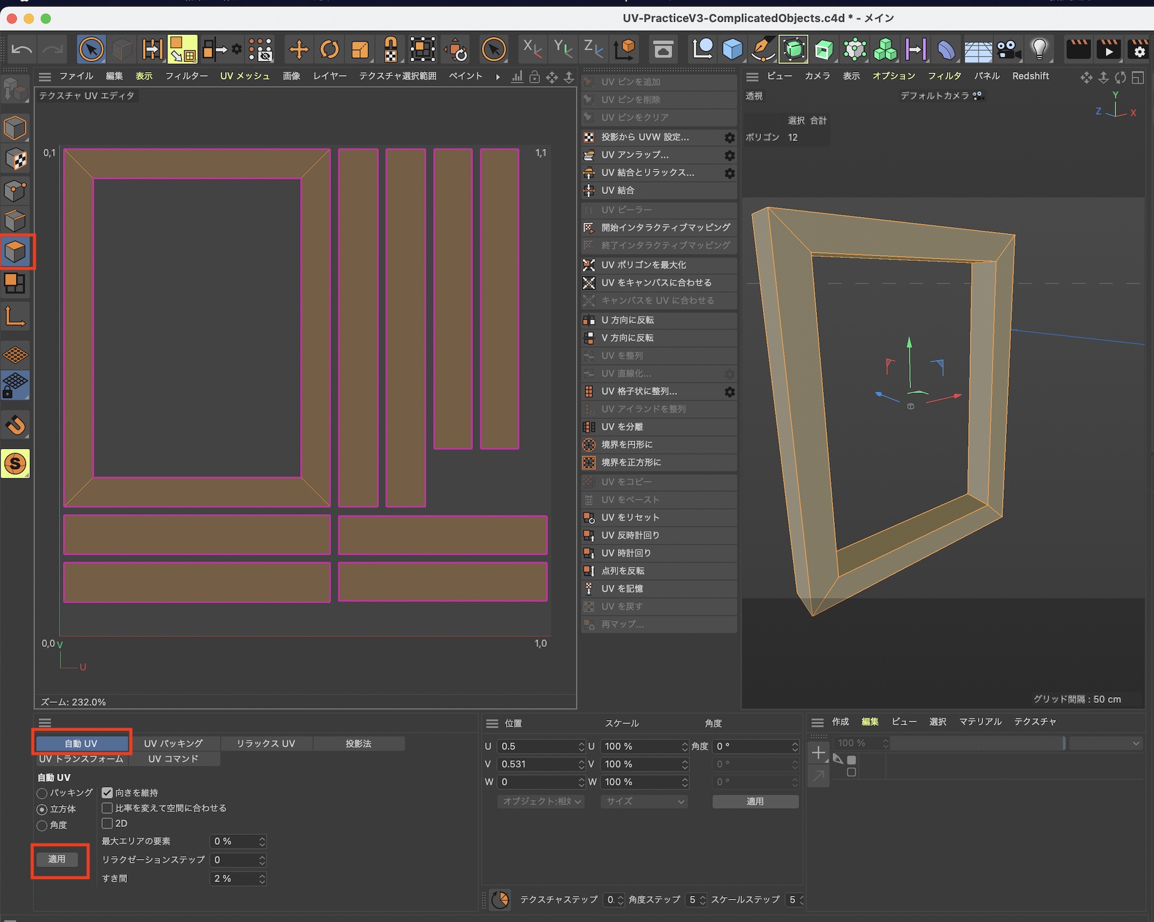Select the Rotate tool icon

click(329, 50)
